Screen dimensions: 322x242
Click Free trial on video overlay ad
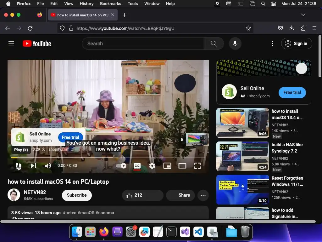(x=70, y=137)
